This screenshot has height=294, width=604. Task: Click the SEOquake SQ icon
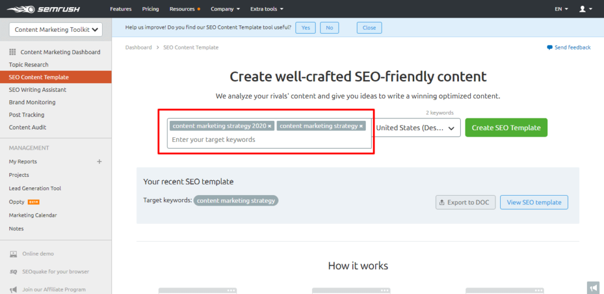14,272
